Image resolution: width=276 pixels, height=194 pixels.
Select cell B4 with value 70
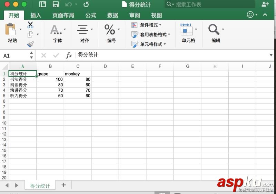[x=50, y=90]
